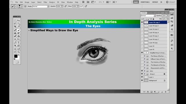Select the Move tool
The width and height of the screenshot is (186, 104).
pos(19,21)
